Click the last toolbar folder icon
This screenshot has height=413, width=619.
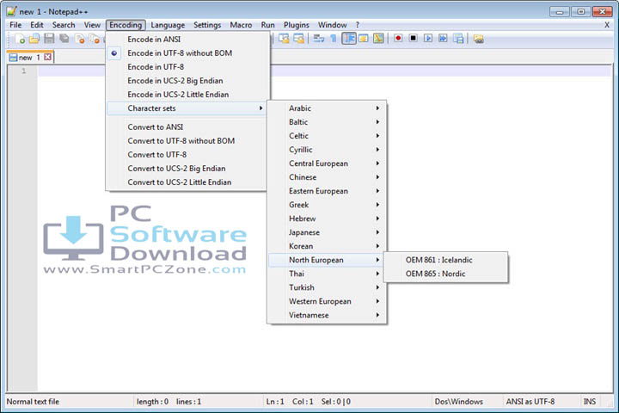point(479,39)
